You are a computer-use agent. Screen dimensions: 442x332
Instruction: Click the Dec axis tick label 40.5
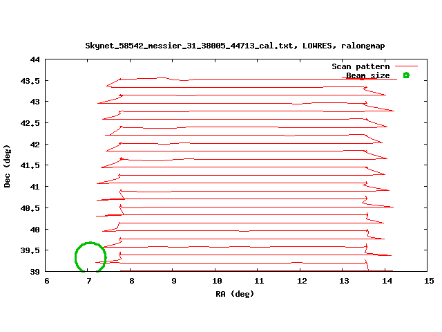30,208
